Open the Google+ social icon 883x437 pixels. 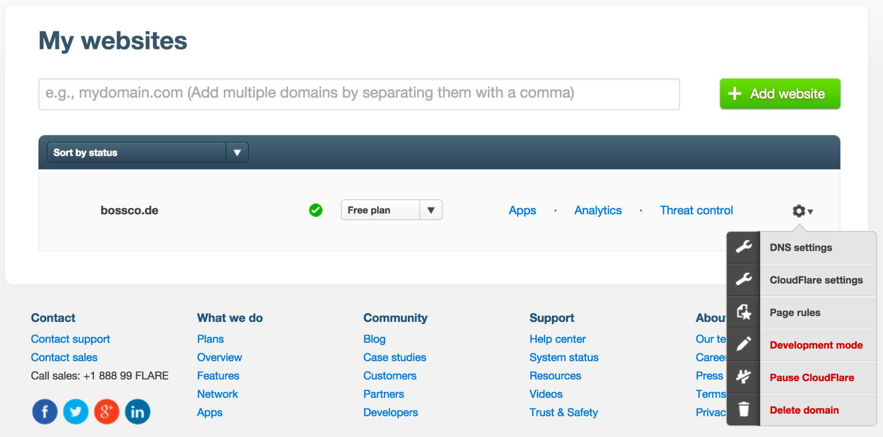(106, 411)
